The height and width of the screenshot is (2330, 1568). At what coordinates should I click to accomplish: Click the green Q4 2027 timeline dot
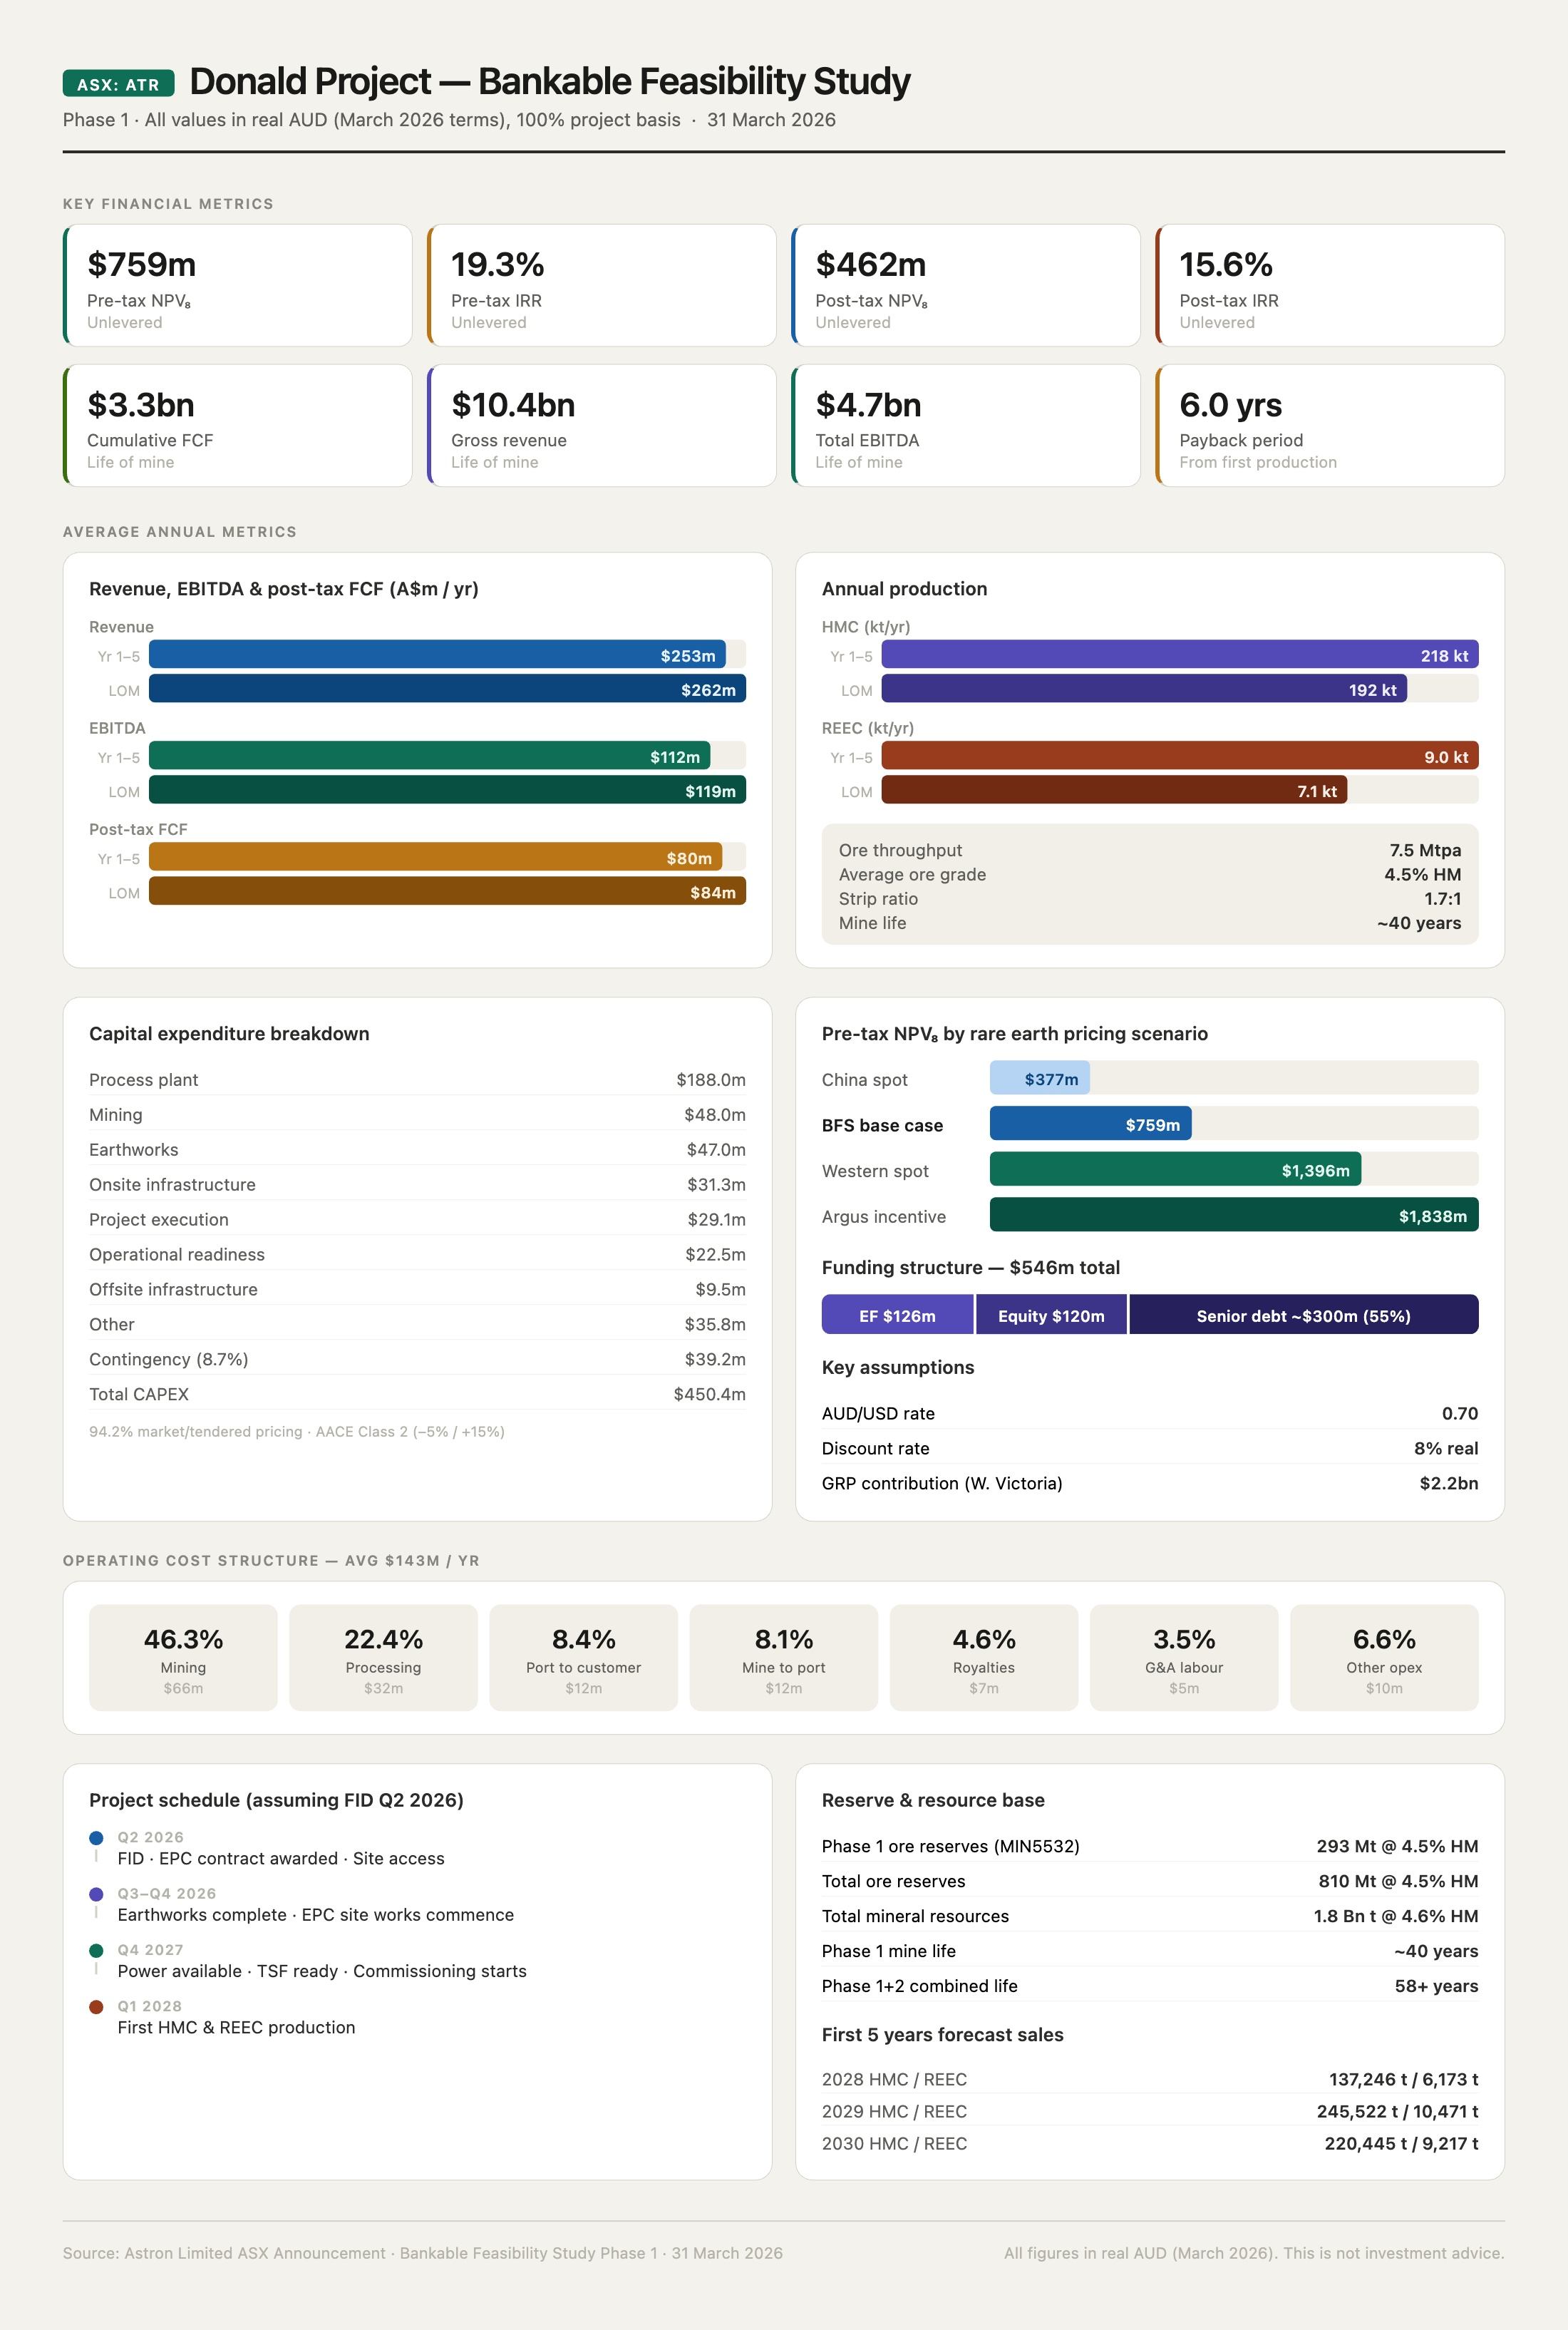tap(96, 1950)
